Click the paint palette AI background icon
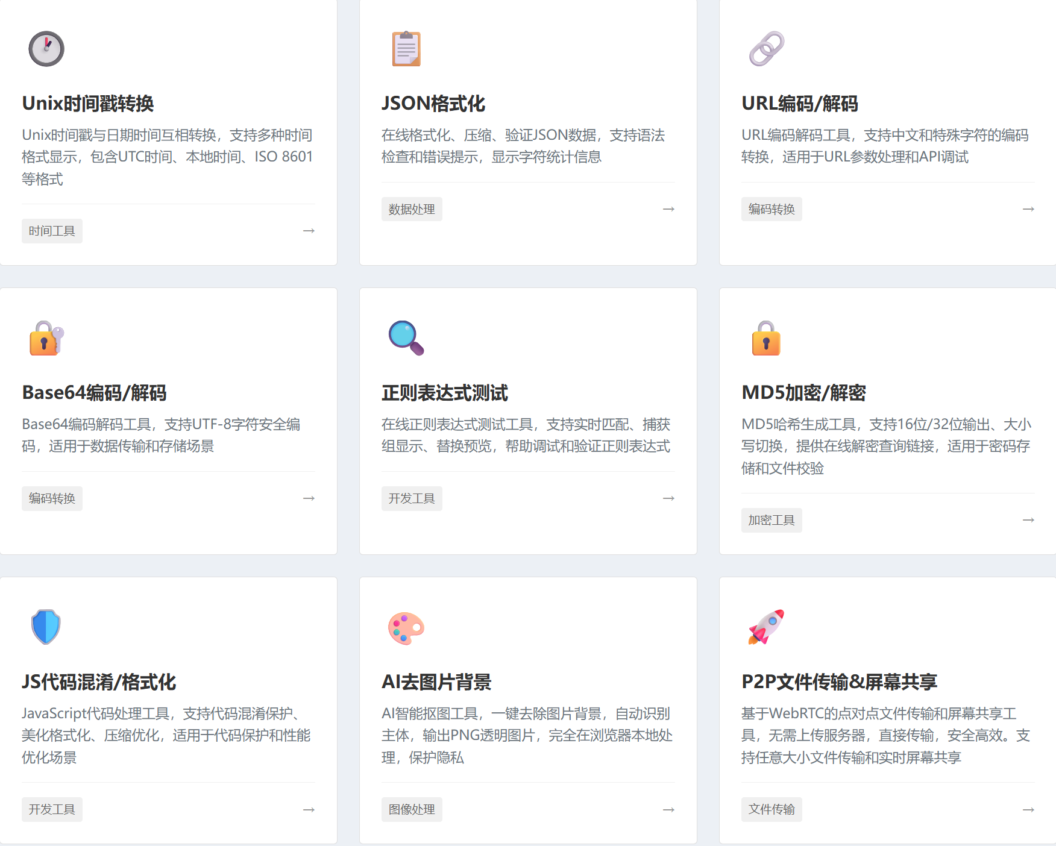 406,628
